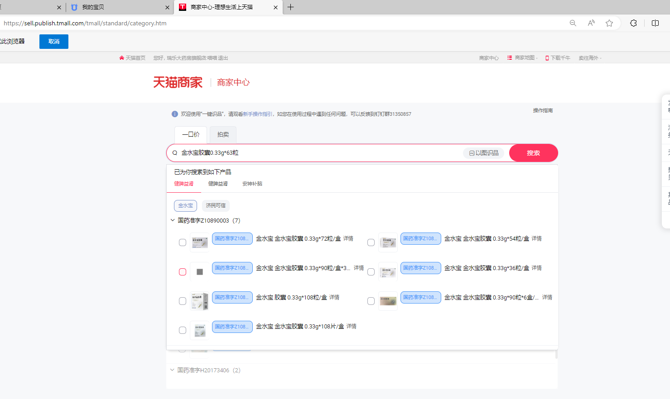The height and width of the screenshot is (399, 670).
Task: Click the 天猫首页 home icon
Action: click(x=121, y=58)
